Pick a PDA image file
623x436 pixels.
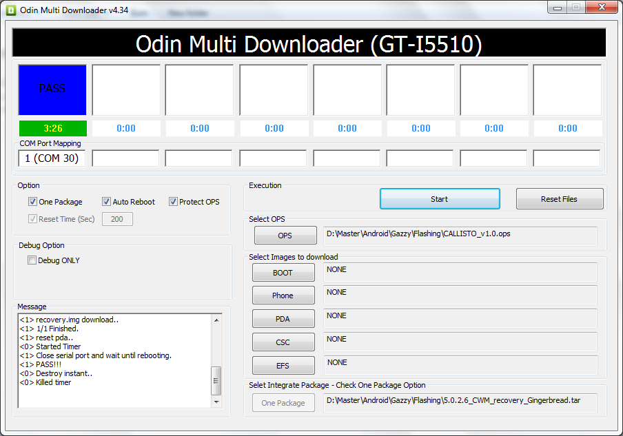pyautogui.click(x=283, y=318)
